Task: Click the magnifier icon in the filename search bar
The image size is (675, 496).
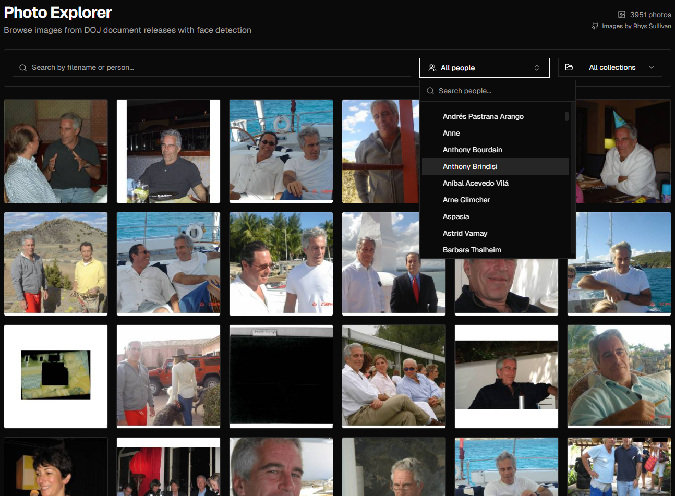Action: tap(23, 68)
